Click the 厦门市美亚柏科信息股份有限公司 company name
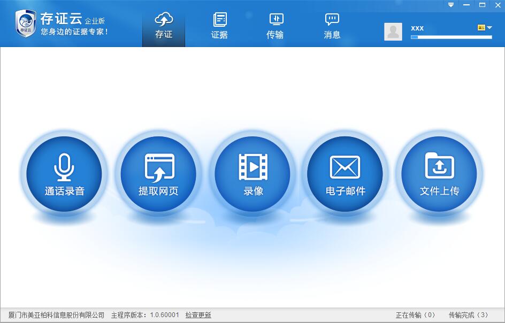Screen dimensions: 505x323 (x=56, y=315)
